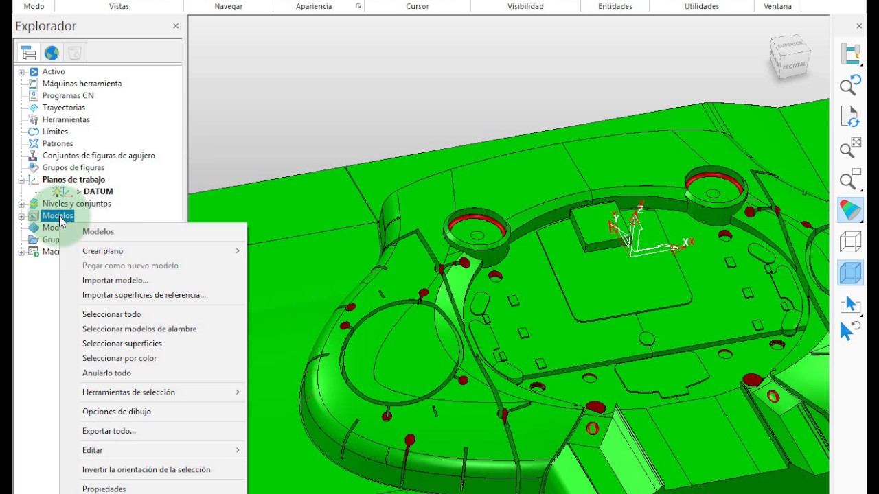Choose Exportar todo...
Viewport: 879px width, 494px height.
109,431
